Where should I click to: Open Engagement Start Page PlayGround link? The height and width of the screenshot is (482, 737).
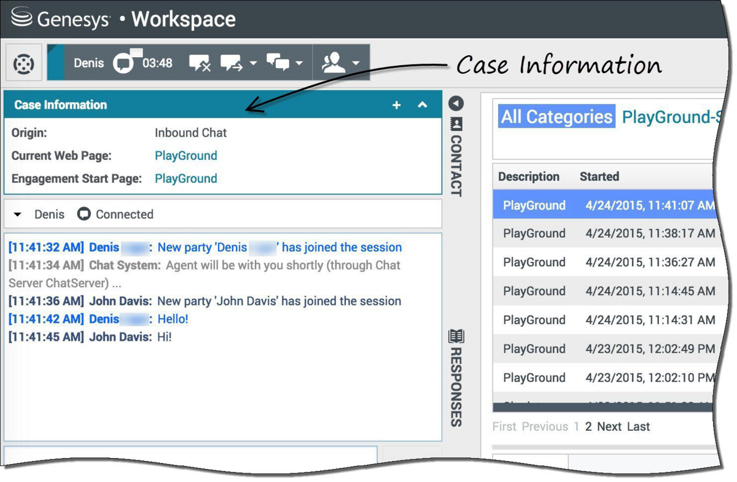(185, 178)
